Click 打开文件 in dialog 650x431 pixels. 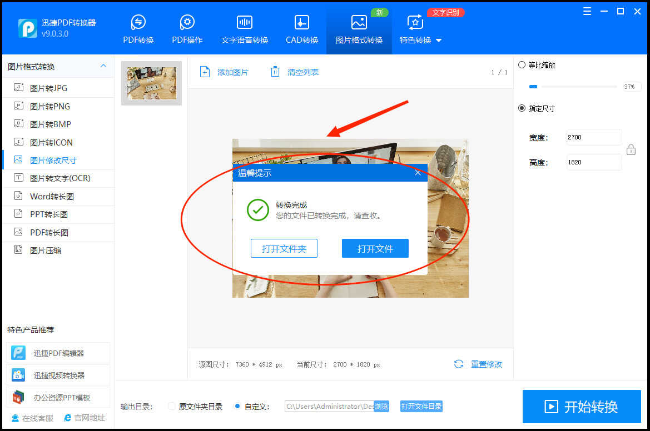coord(375,248)
